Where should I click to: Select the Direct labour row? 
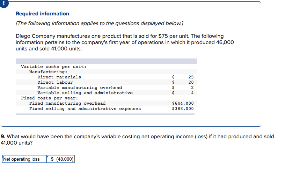[107, 82]
